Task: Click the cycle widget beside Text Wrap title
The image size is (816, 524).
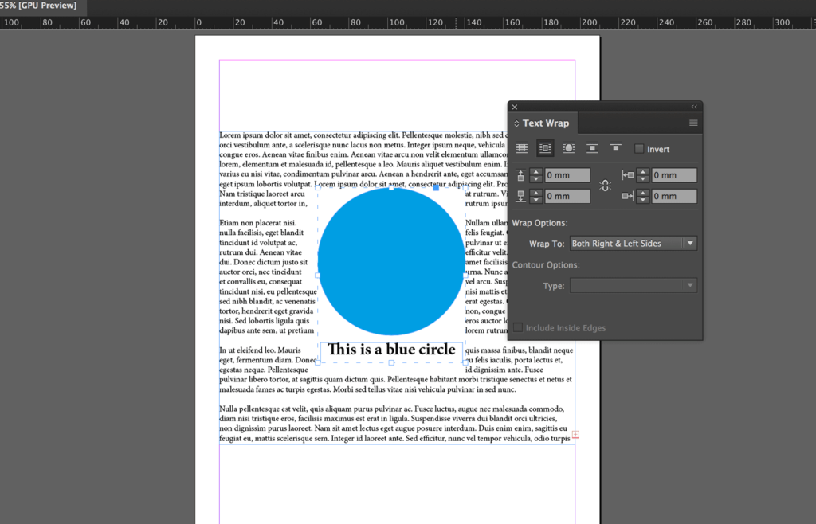Action: [x=517, y=123]
